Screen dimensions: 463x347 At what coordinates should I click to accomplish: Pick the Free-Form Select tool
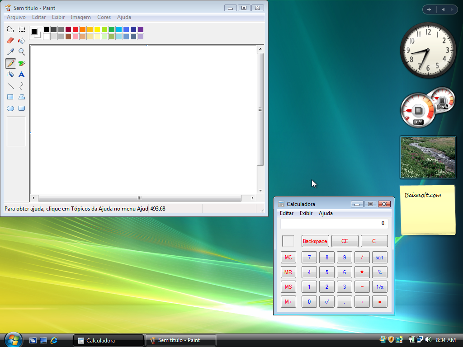10,29
